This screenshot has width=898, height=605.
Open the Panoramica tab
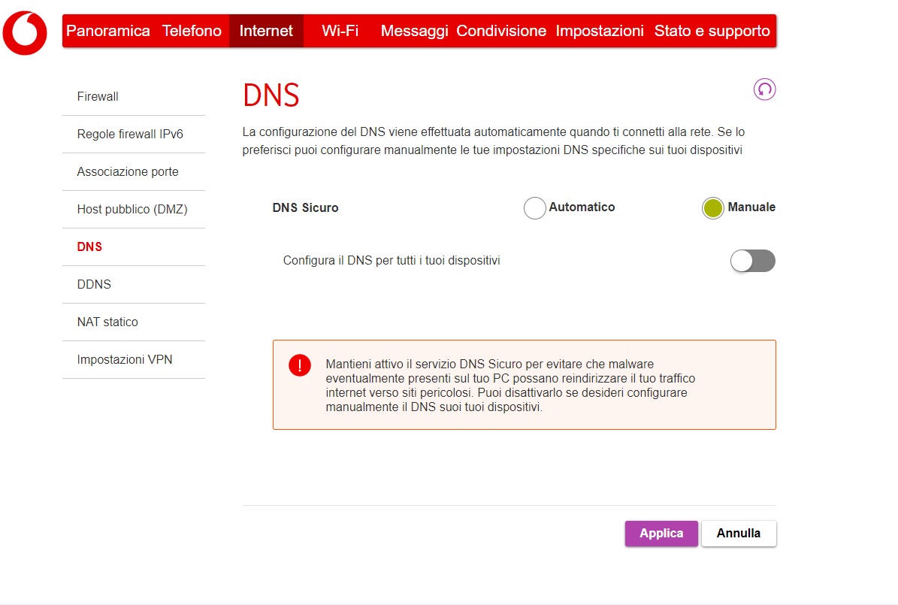[107, 31]
